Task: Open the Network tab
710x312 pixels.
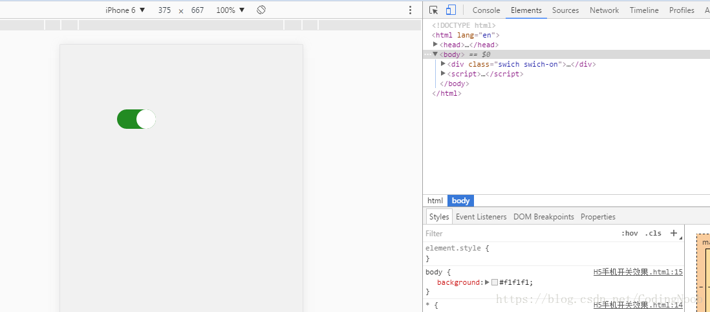Action: pyautogui.click(x=604, y=10)
